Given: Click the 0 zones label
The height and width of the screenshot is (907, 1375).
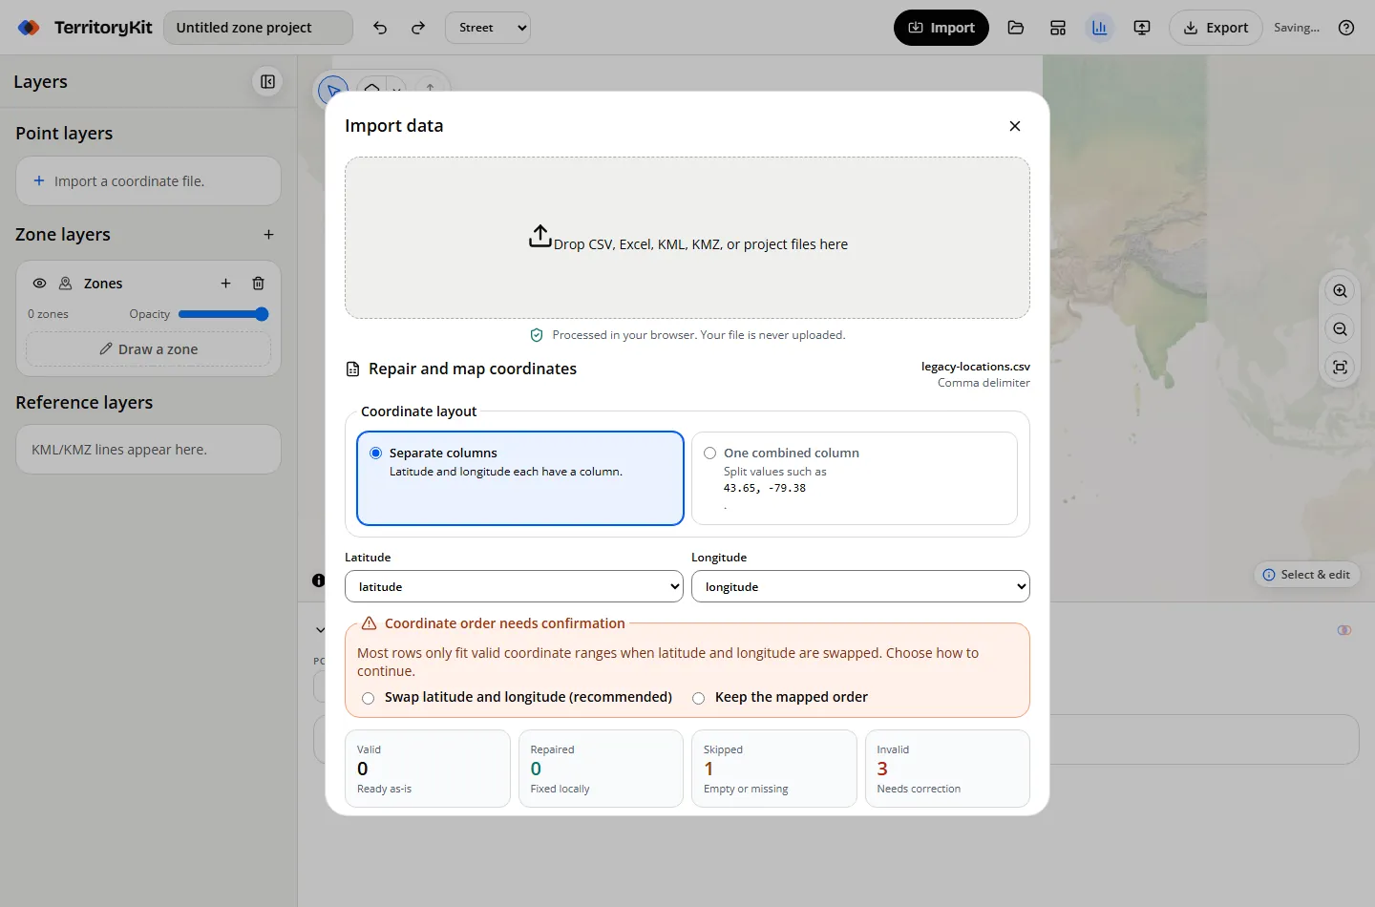Looking at the screenshot, I should (48, 314).
